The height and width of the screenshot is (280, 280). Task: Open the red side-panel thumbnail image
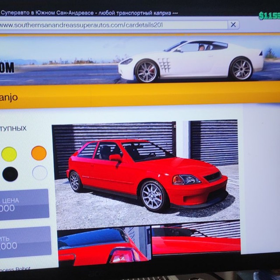pyautogui.click(x=196, y=238)
